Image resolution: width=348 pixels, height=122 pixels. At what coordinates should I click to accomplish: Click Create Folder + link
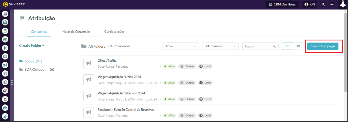tap(31, 45)
